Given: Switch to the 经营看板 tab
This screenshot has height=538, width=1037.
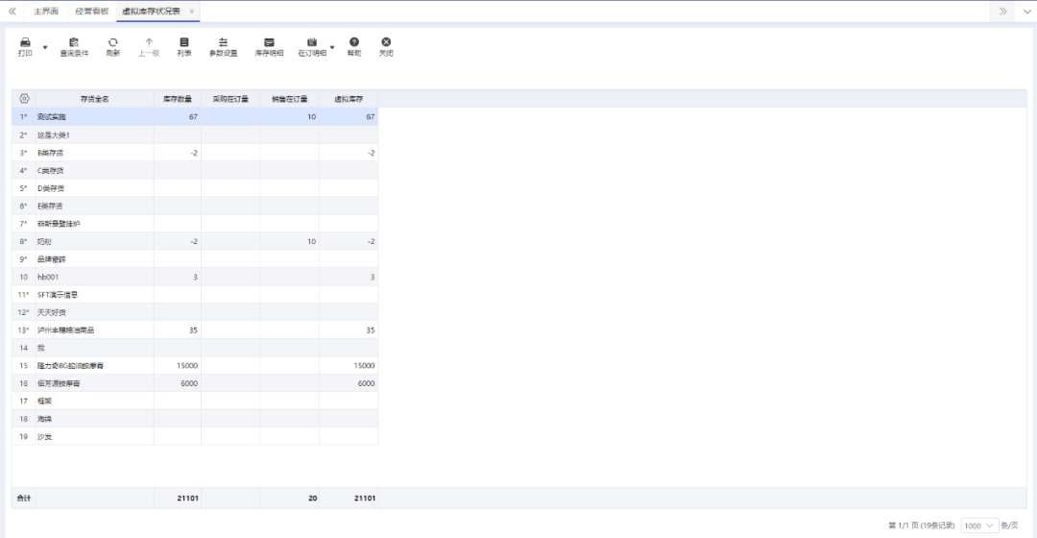Looking at the screenshot, I should [x=90, y=12].
